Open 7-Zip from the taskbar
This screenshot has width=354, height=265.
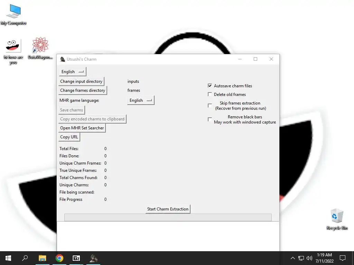(76, 258)
